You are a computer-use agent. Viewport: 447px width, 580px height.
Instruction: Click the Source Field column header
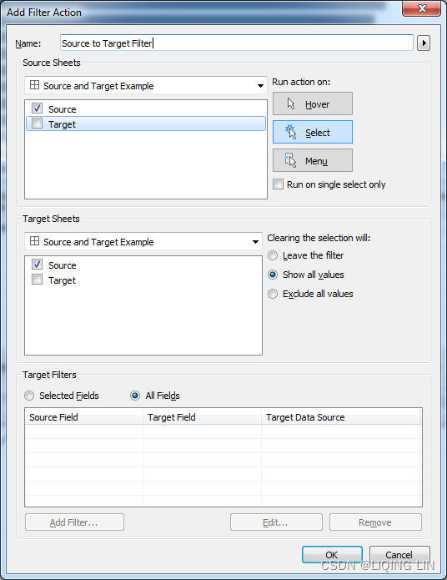(84, 417)
